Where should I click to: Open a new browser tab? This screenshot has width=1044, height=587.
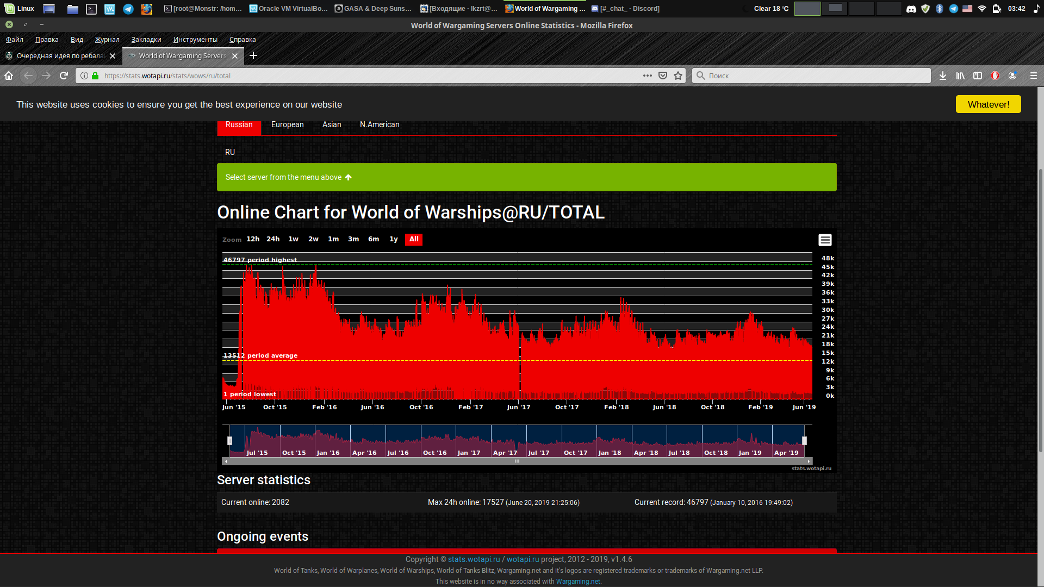pos(253,55)
